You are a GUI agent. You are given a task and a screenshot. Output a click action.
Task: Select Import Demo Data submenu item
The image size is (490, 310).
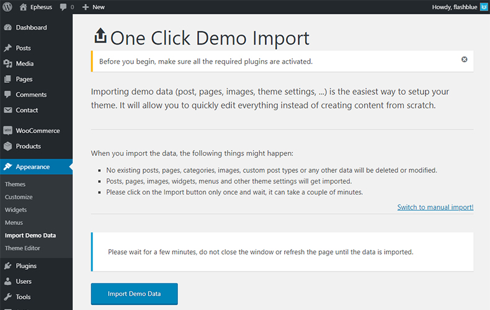30,236
